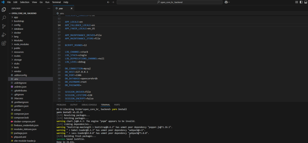Click the command center search box

170,2
